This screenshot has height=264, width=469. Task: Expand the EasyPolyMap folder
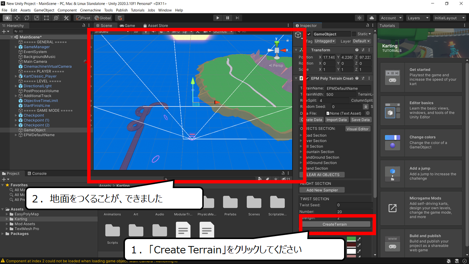point(7,214)
